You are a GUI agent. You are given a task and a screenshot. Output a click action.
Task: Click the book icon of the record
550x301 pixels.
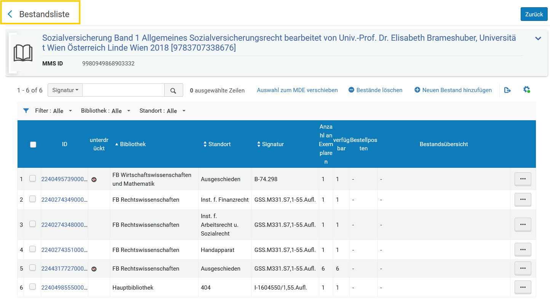23,53
